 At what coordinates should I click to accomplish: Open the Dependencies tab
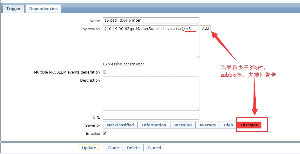pyautogui.click(x=43, y=9)
